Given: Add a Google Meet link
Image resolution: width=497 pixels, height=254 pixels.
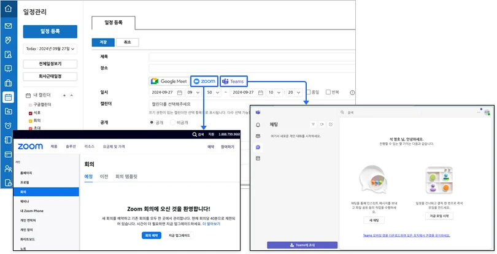Looking at the screenshot, I should [x=169, y=81].
